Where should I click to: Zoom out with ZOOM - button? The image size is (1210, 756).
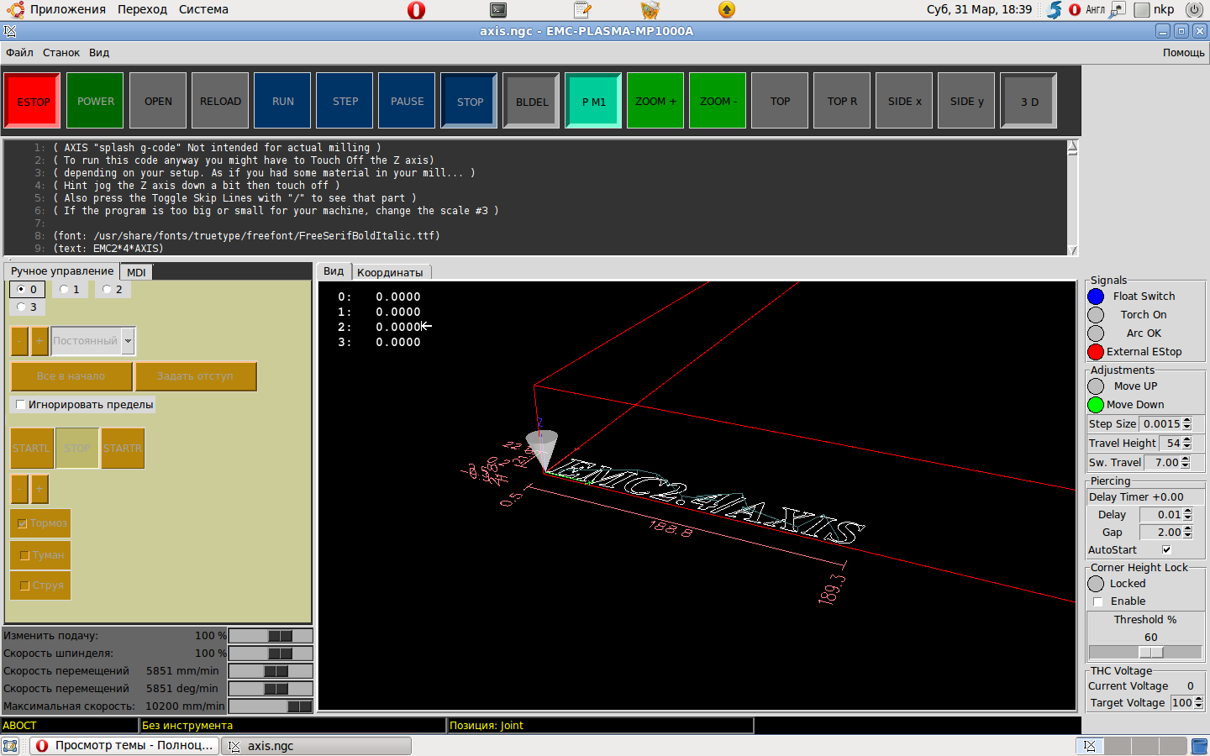coord(718,101)
